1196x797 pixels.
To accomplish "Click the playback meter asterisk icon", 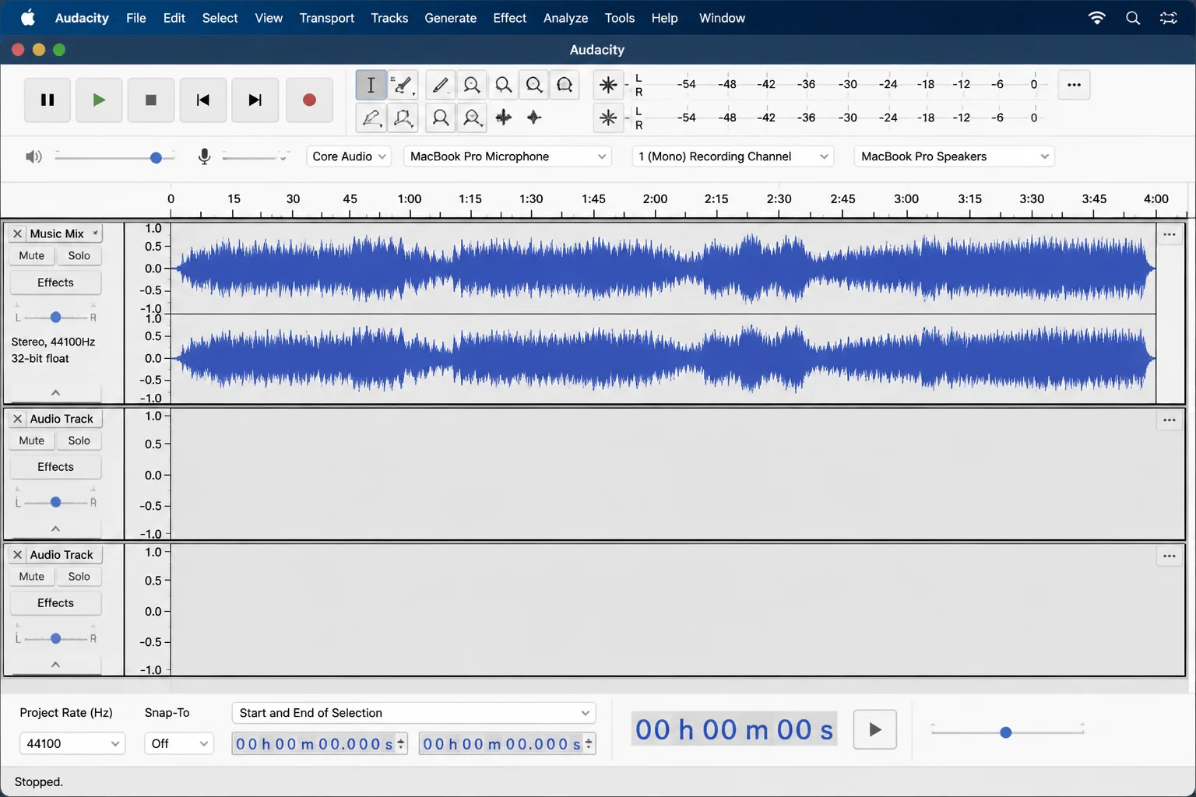I will tap(608, 118).
